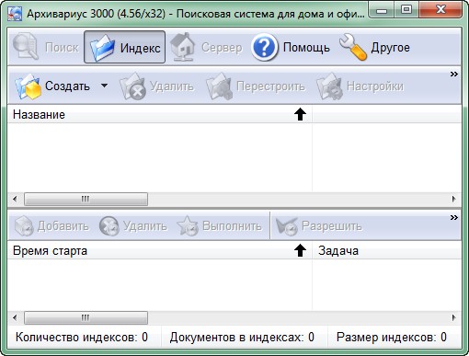Click the Перестроить button label

[270, 86]
